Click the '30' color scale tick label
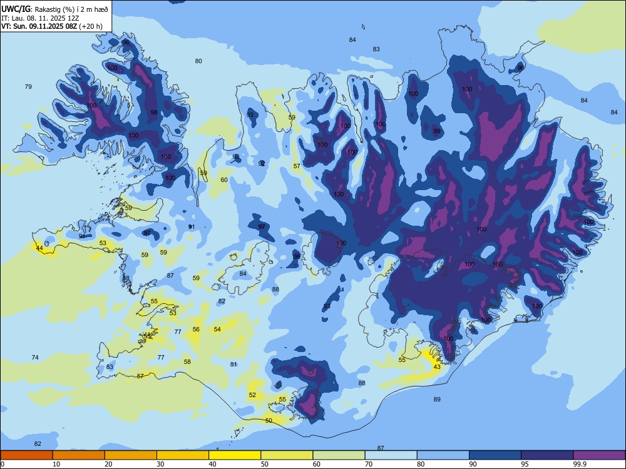 point(160,464)
